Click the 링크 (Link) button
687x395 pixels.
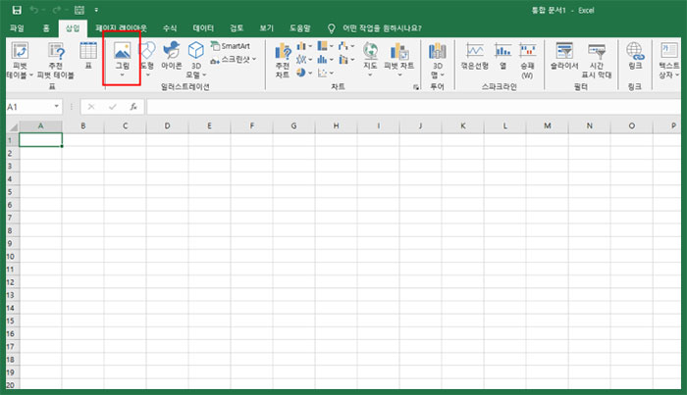click(x=635, y=57)
